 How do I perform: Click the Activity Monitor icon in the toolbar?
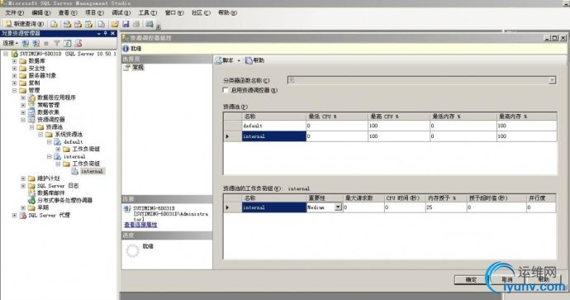pos(150,24)
